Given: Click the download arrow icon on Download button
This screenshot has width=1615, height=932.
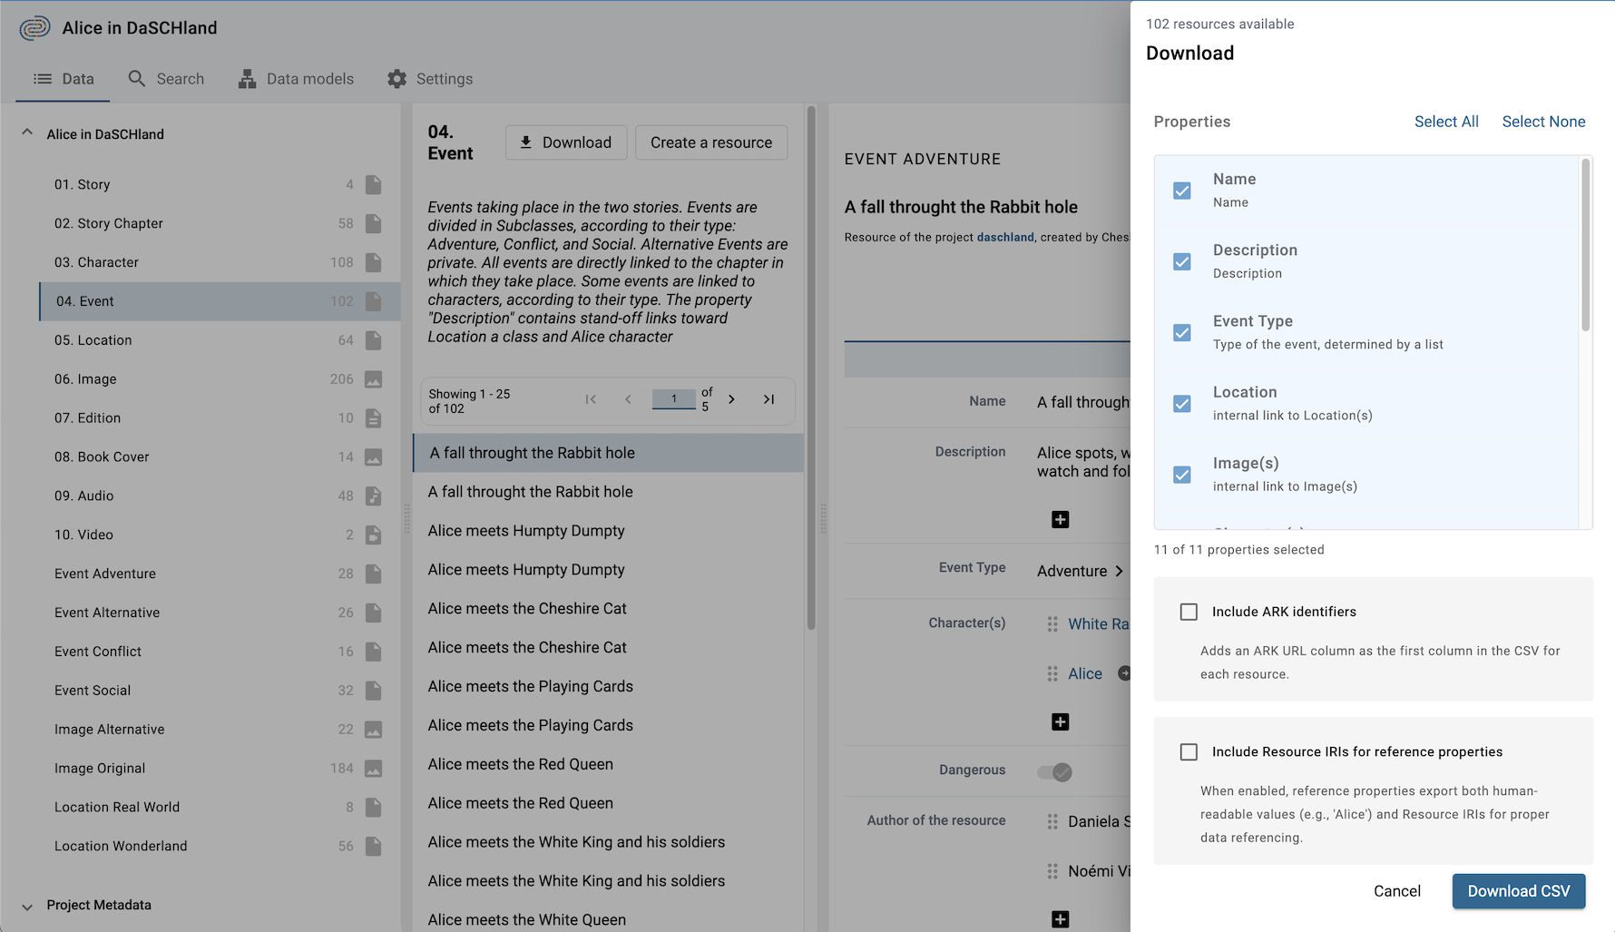Looking at the screenshot, I should [526, 142].
